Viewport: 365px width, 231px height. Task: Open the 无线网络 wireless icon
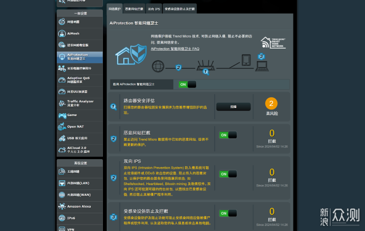pos(62,171)
